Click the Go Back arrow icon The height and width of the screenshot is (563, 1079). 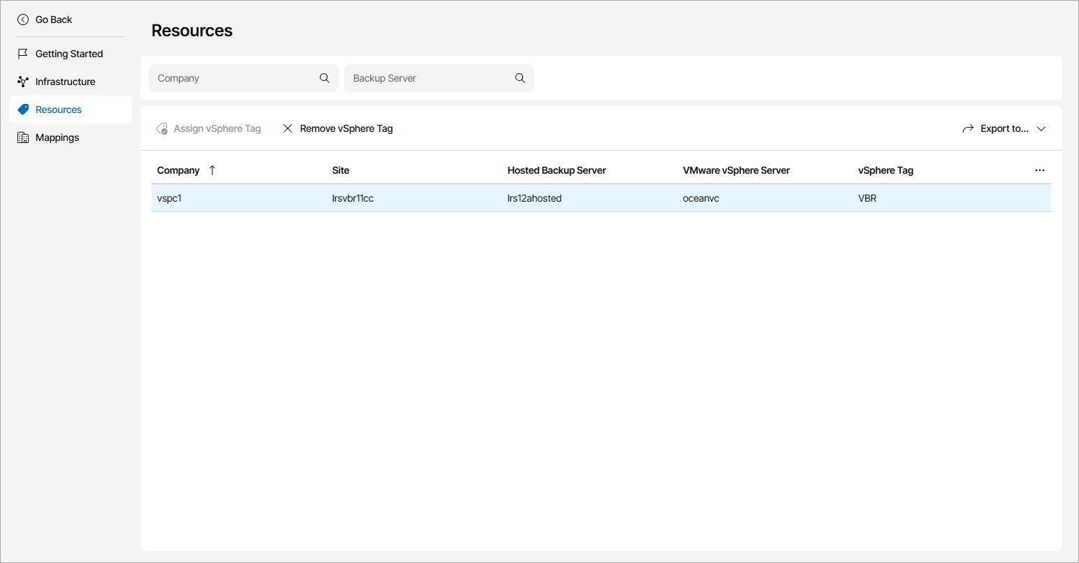(23, 20)
